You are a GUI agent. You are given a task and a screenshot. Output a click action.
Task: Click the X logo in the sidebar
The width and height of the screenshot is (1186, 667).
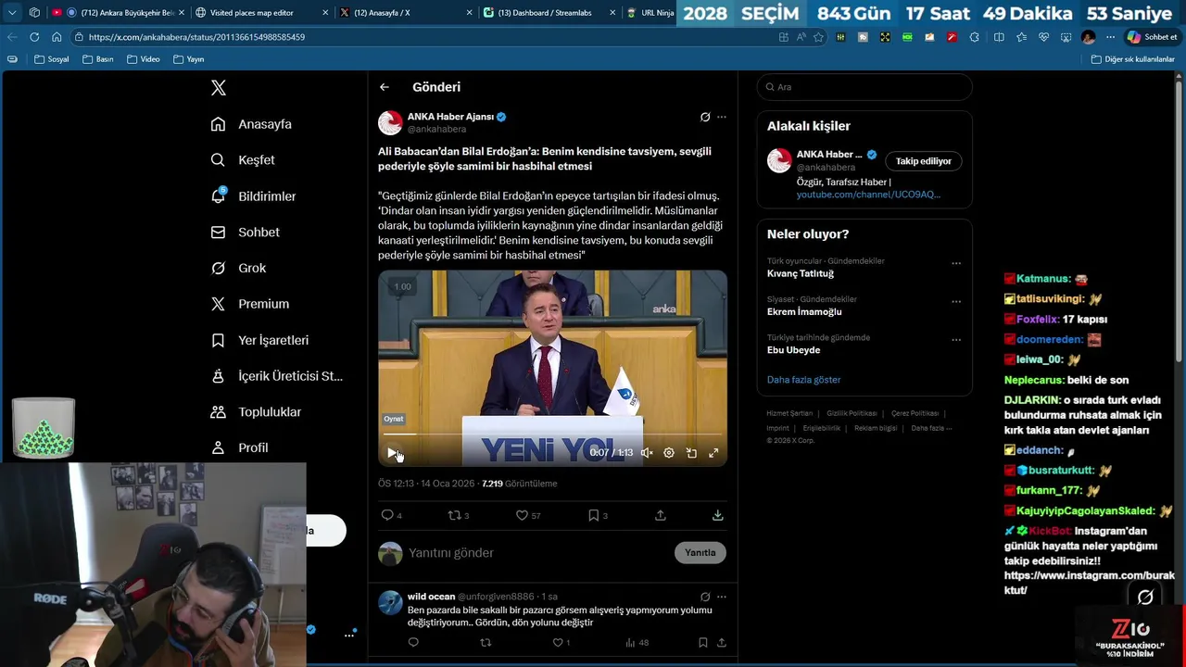pyautogui.click(x=219, y=88)
